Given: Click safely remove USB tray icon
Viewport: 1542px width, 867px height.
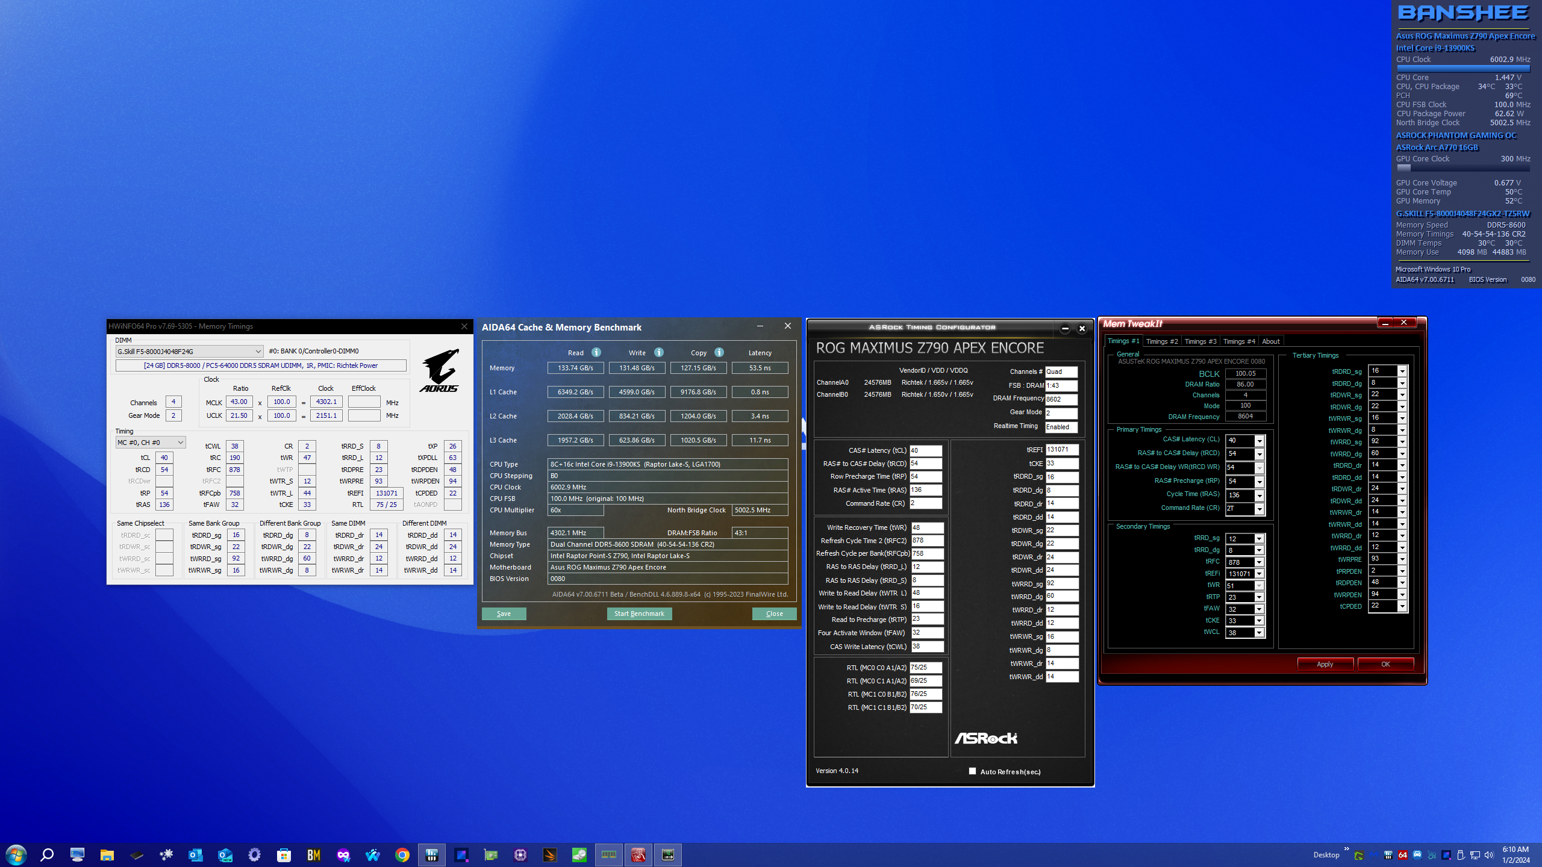Looking at the screenshot, I should (x=1461, y=855).
